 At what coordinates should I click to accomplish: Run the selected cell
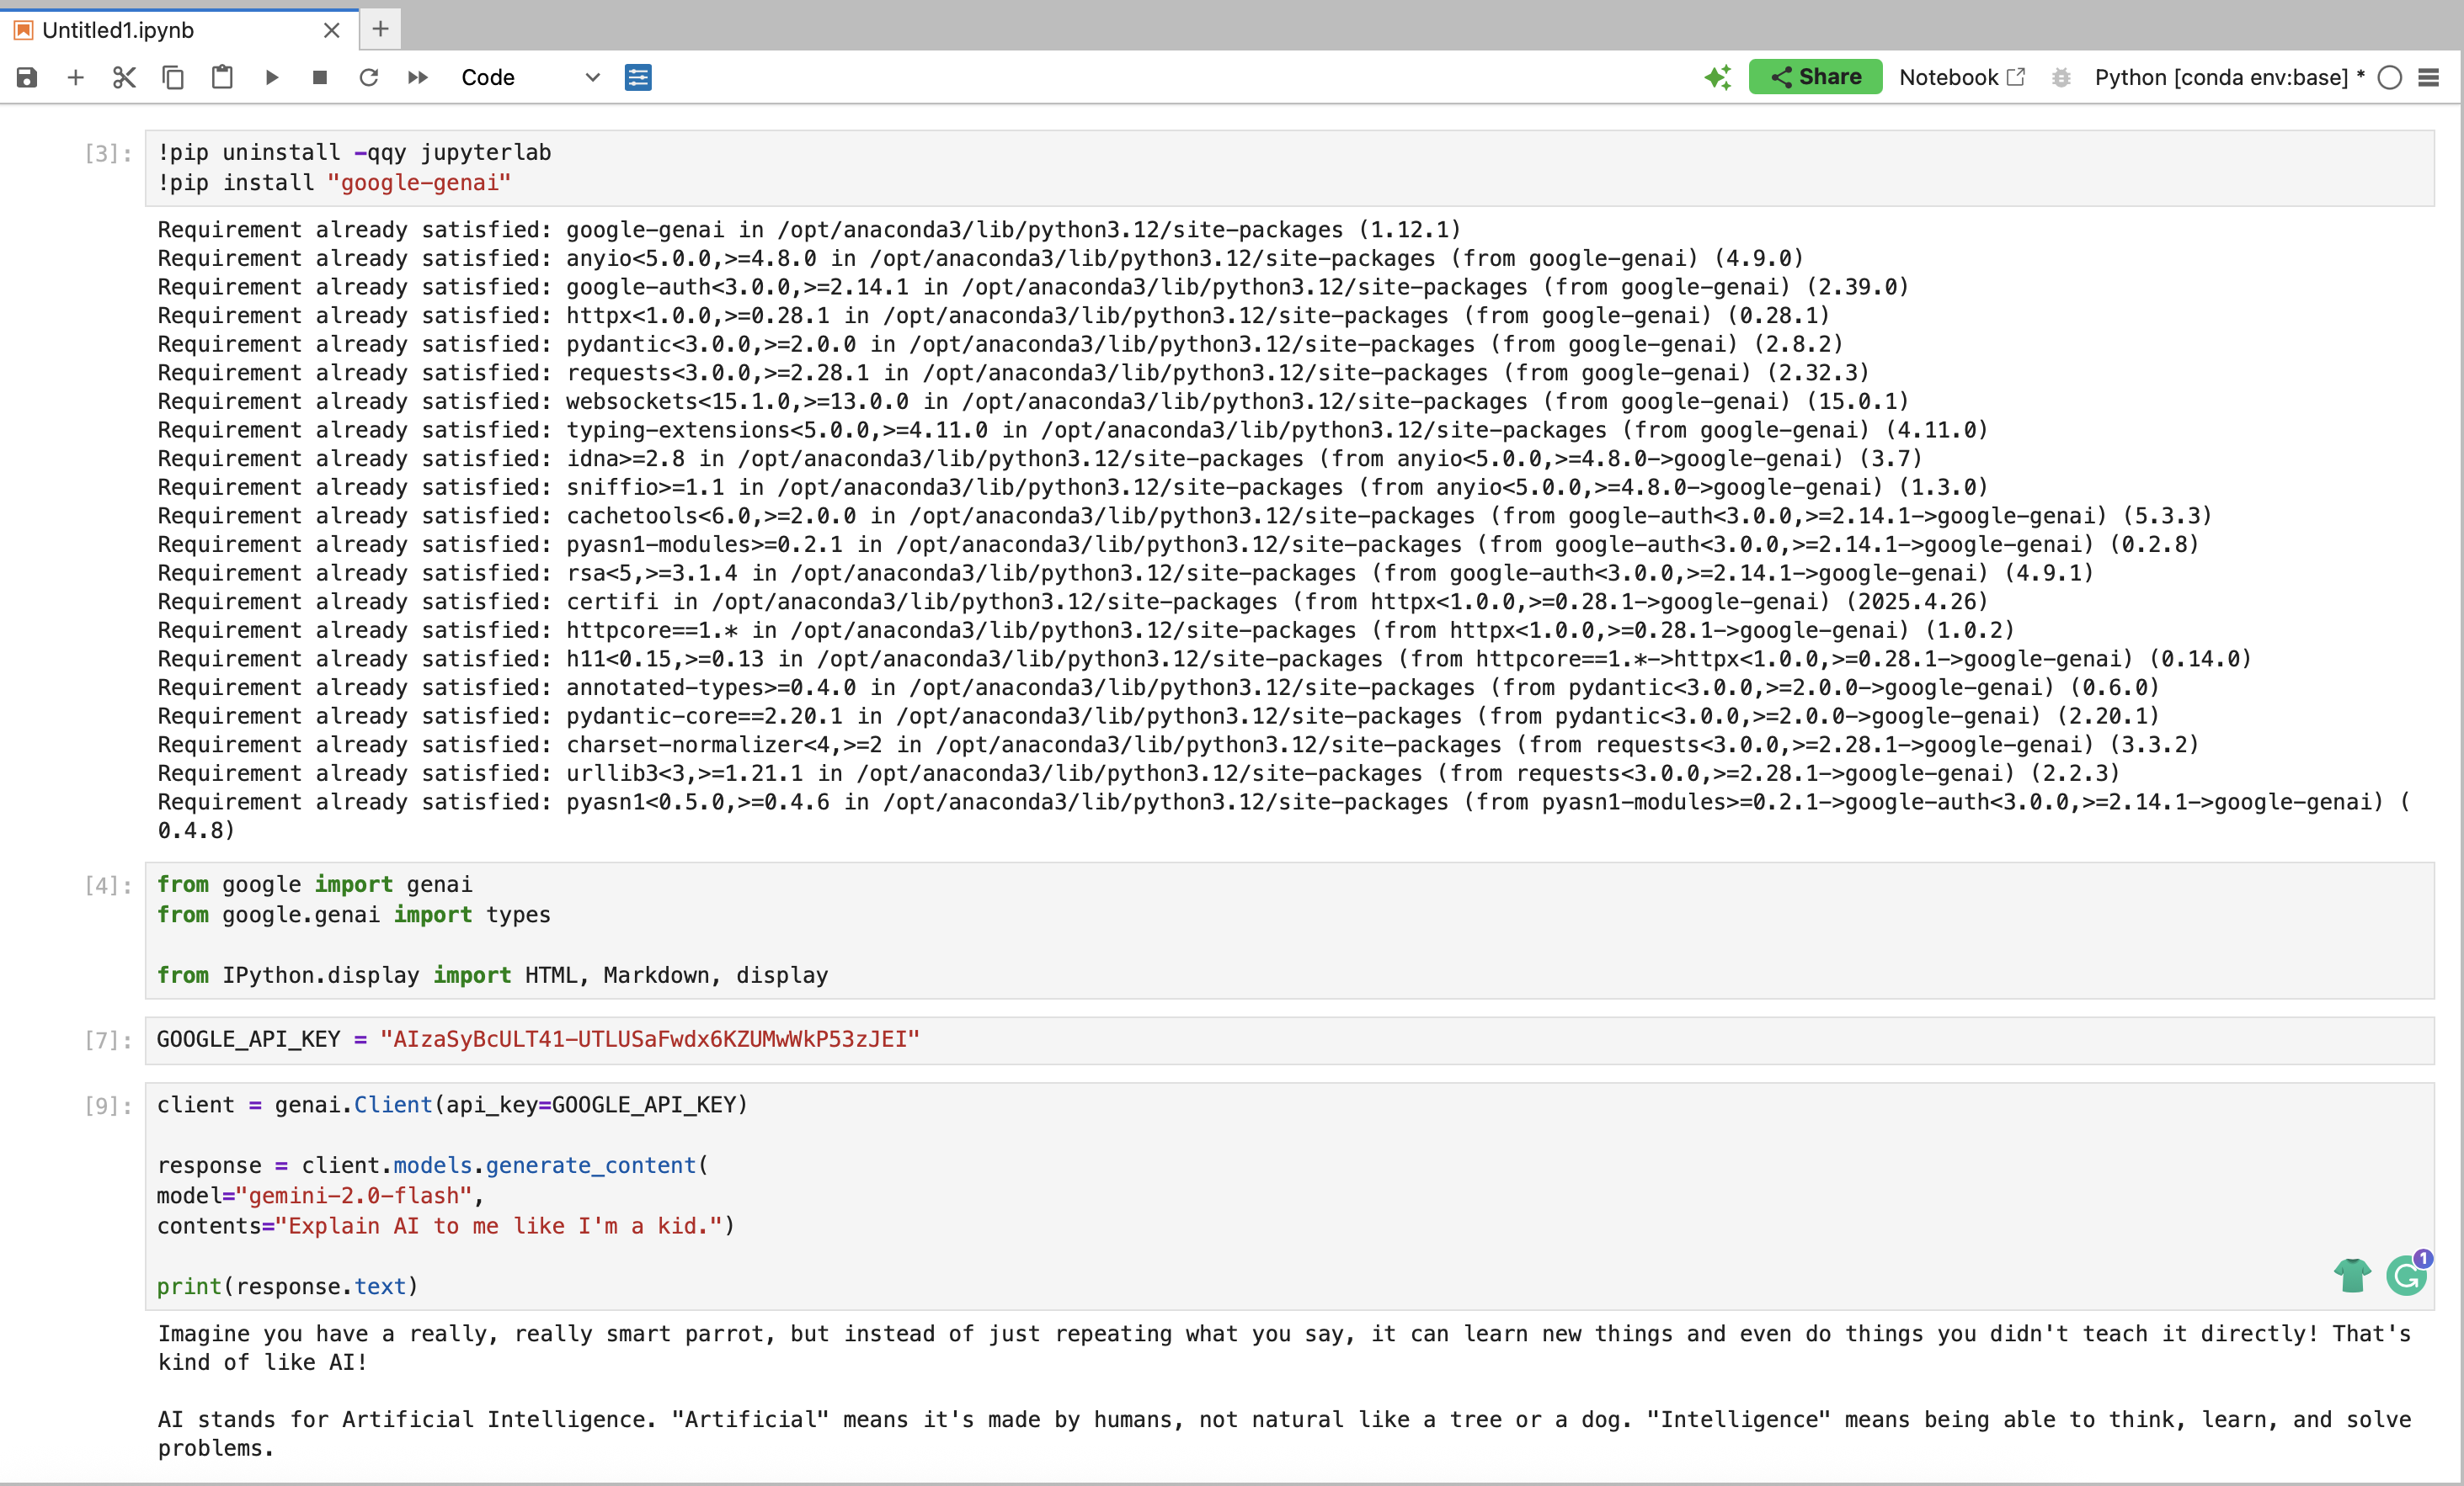(271, 77)
